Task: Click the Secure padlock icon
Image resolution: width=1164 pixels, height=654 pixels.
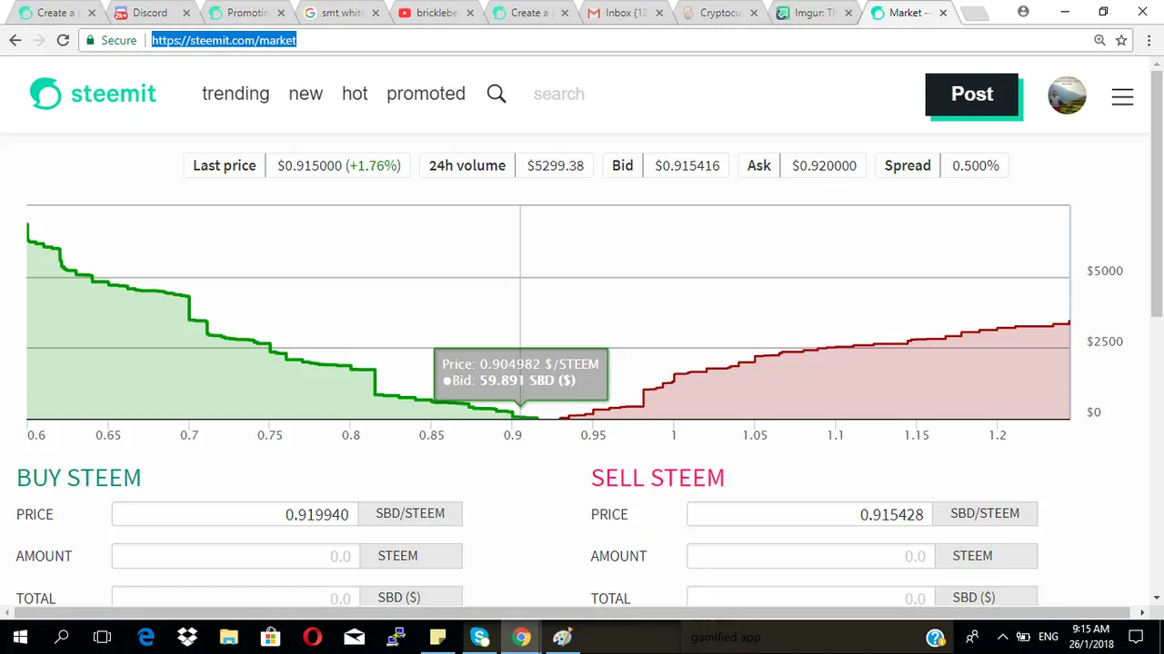Action: click(90, 40)
